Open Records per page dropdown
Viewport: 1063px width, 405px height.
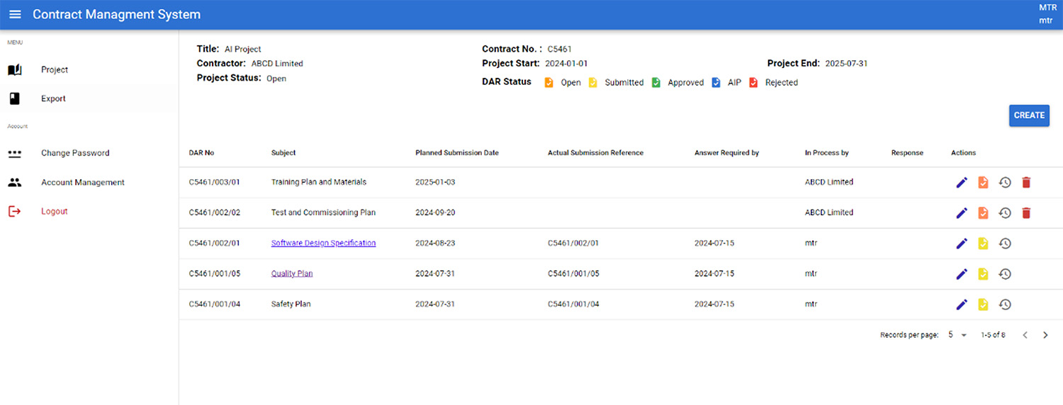(x=957, y=335)
